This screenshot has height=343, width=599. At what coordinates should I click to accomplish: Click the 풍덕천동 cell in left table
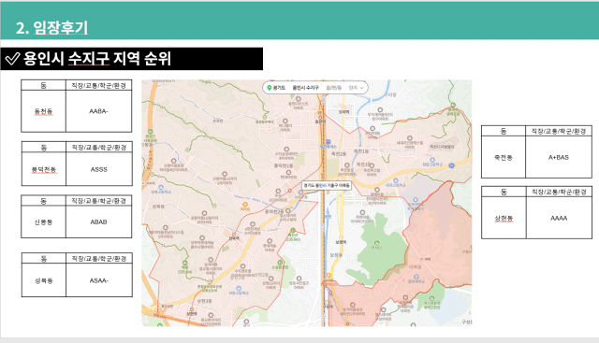click(x=44, y=169)
